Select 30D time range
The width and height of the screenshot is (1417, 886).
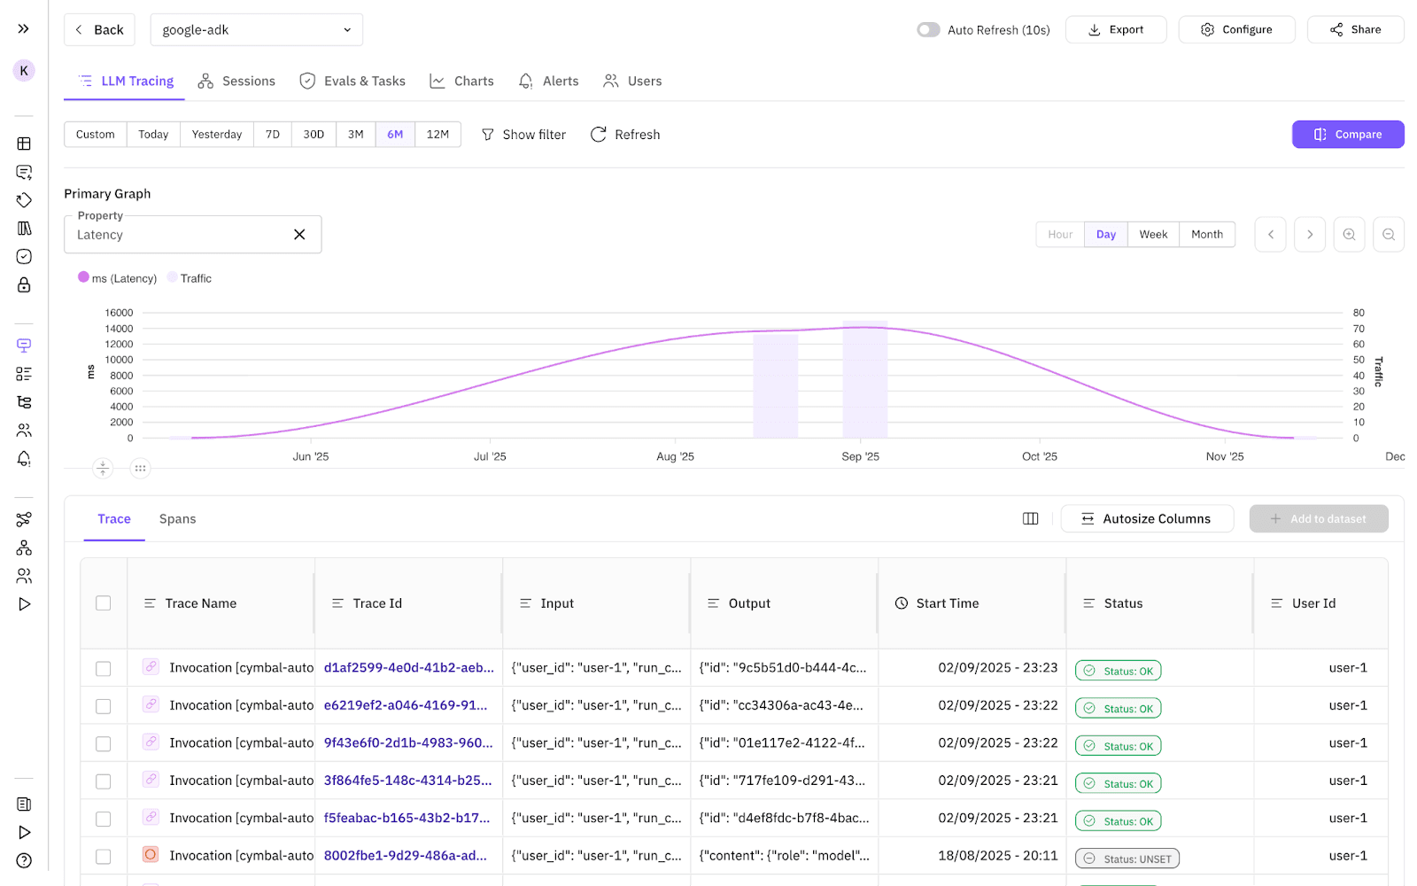tap(314, 135)
